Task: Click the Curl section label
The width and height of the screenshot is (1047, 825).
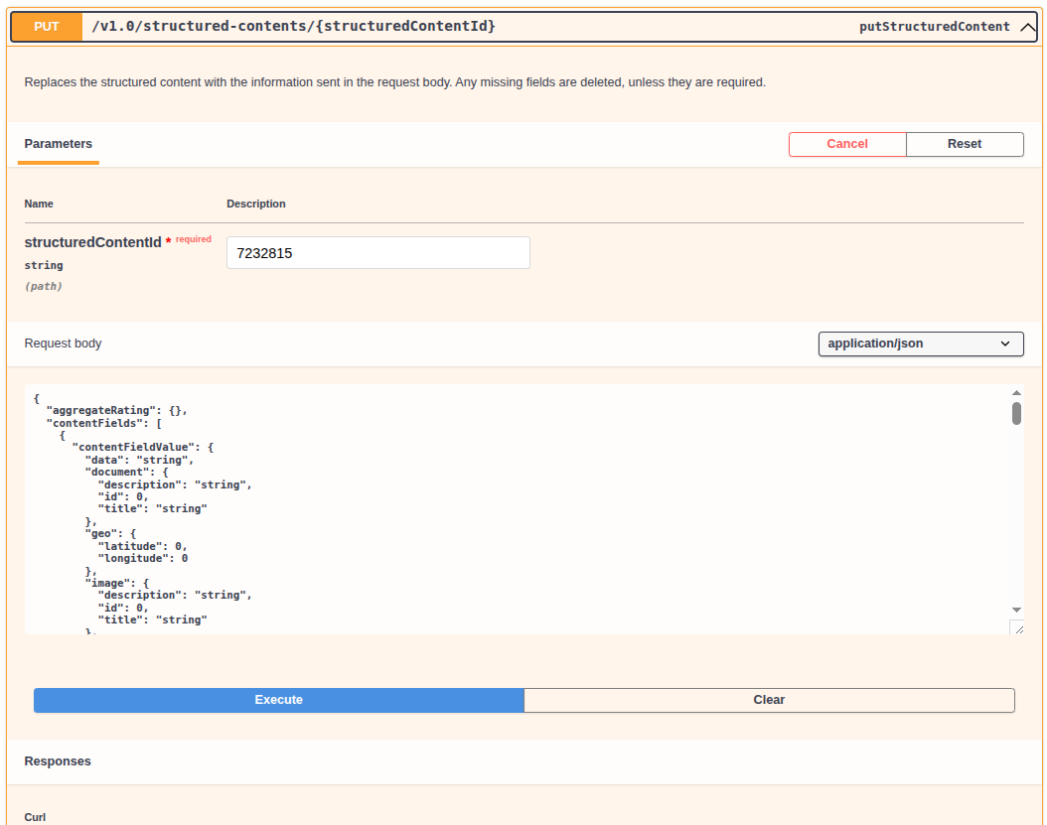Action: 35,817
